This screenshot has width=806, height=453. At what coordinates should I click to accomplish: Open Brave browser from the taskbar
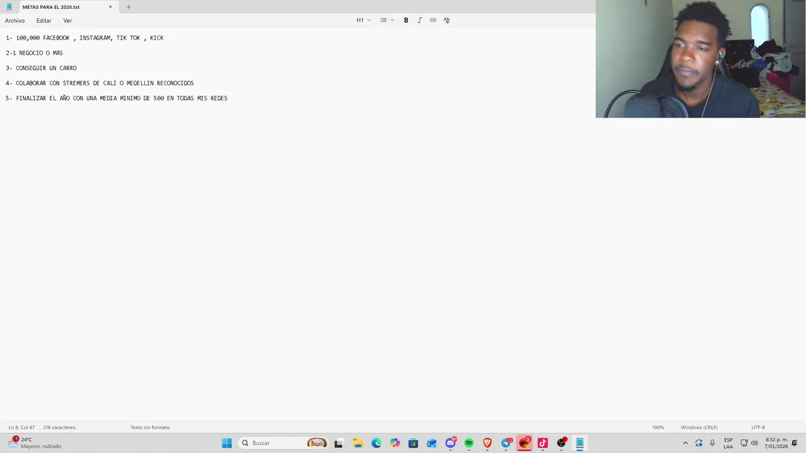click(487, 443)
